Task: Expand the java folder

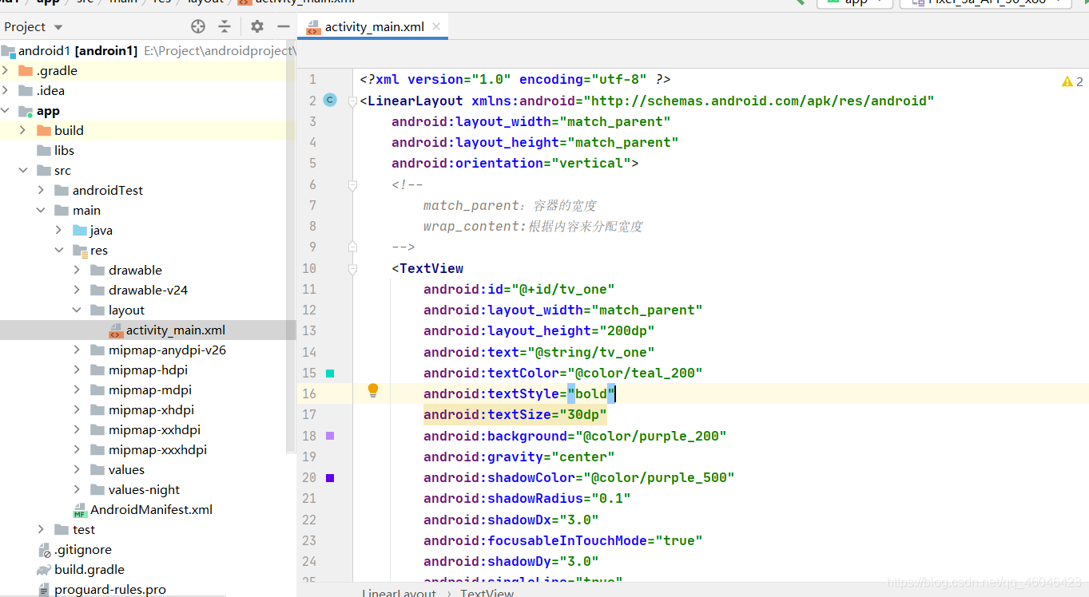Action: (x=59, y=230)
